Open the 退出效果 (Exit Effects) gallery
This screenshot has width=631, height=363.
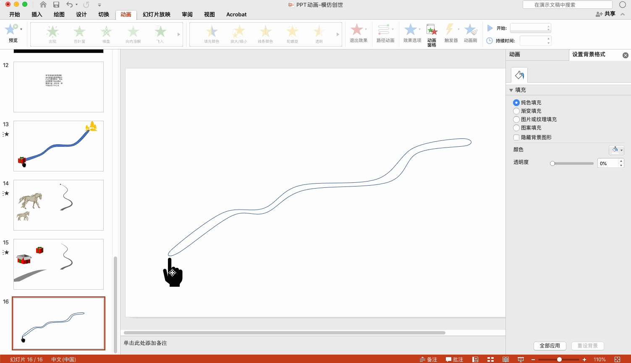[359, 33]
